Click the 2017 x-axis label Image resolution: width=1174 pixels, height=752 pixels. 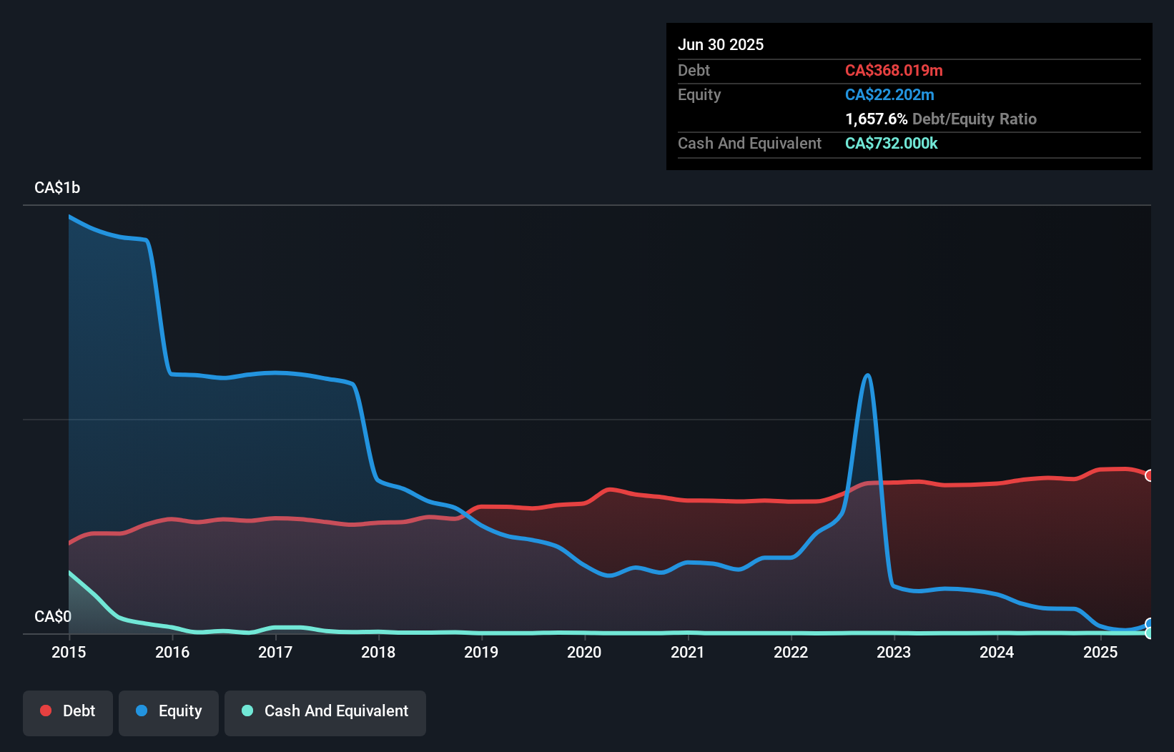tap(275, 652)
